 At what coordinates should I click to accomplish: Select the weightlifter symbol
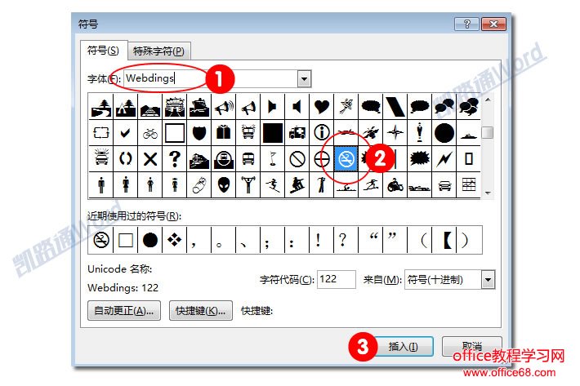coord(248,185)
